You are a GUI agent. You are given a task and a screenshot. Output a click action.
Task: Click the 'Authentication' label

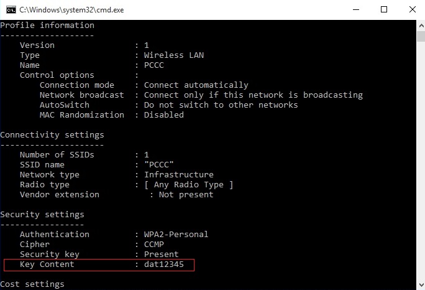pos(55,235)
